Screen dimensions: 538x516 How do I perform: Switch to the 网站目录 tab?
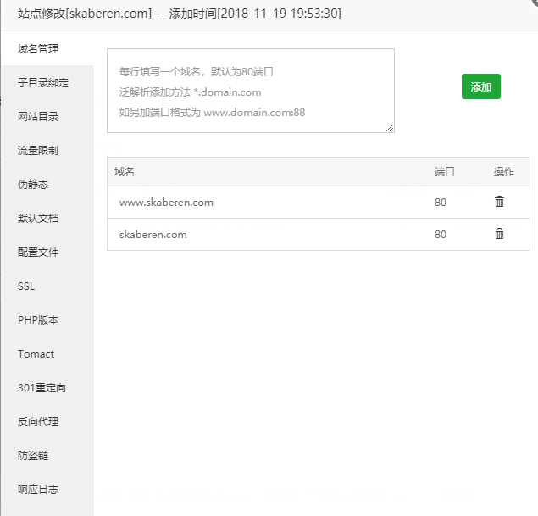(x=47, y=117)
